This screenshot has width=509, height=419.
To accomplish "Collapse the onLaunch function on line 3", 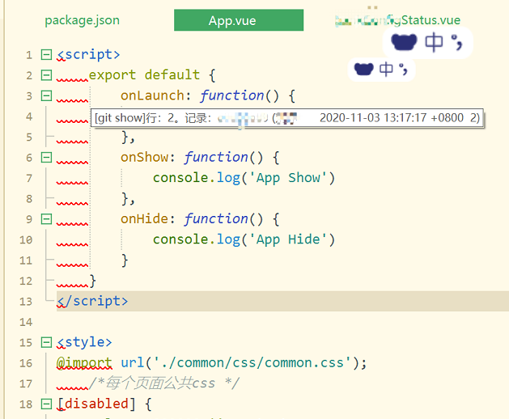I will click(46, 96).
